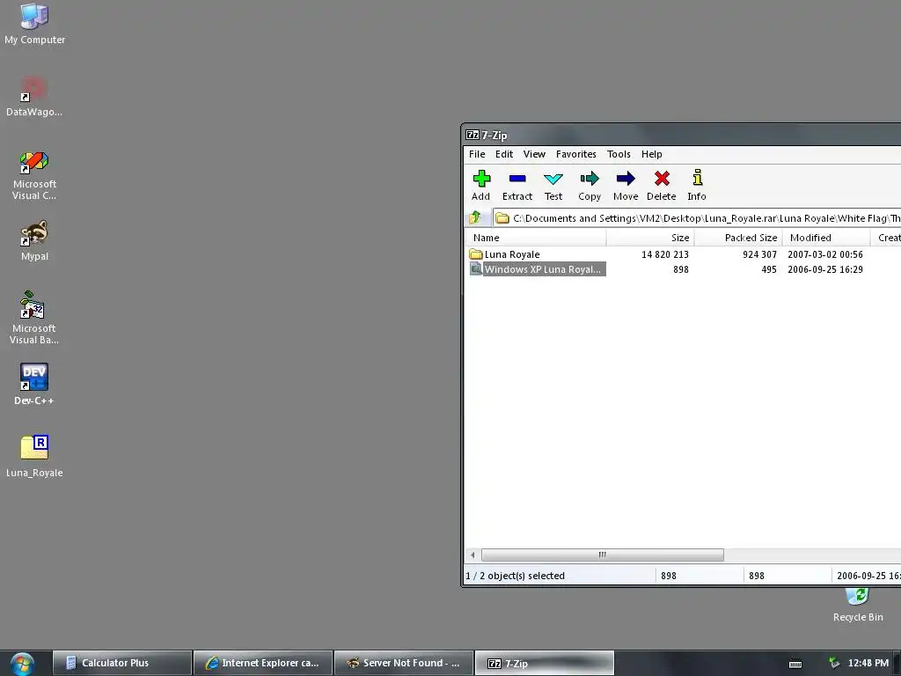Screen dimensions: 901x676
Task: Click the horizontal scrollbar thumb
Action: pos(602,555)
